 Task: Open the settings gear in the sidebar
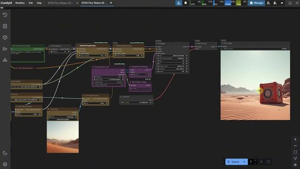click(x=5, y=164)
